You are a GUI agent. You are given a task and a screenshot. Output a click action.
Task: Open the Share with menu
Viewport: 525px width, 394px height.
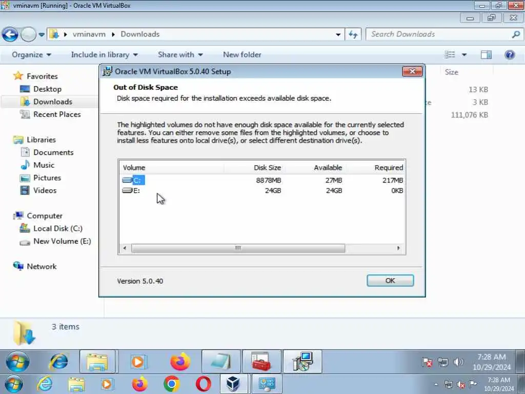point(180,54)
